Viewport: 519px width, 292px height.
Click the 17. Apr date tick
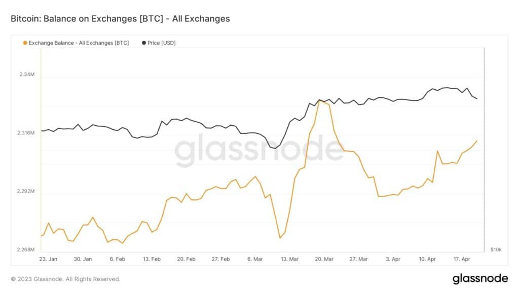[x=462, y=259]
